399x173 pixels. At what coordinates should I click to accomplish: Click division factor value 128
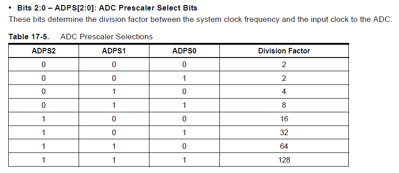pos(284,160)
